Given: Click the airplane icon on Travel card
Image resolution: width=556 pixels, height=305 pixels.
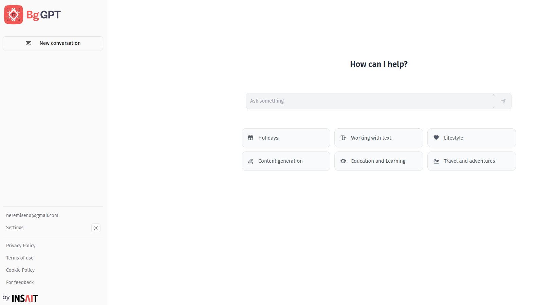Looking at the screenshot, I should 436,161.
